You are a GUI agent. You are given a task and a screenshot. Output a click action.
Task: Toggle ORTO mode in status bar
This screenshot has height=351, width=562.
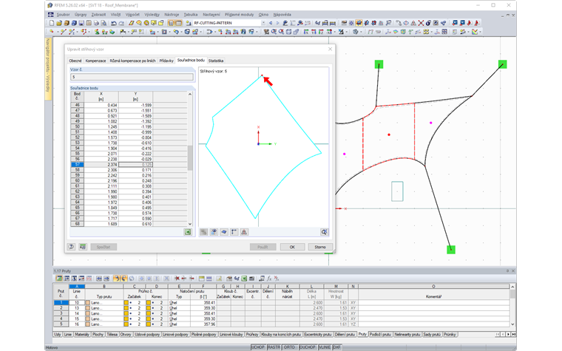click(289, 347)
